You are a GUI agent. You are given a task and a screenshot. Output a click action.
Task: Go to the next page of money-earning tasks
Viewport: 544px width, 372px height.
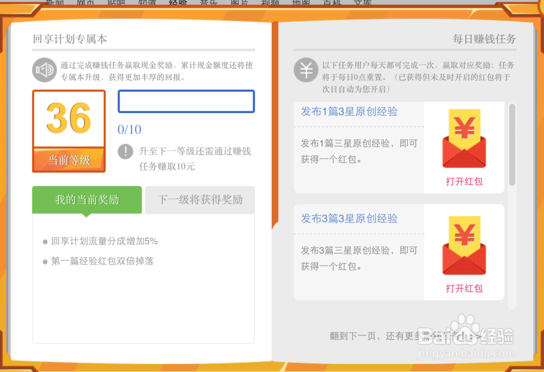pos(405,336)
